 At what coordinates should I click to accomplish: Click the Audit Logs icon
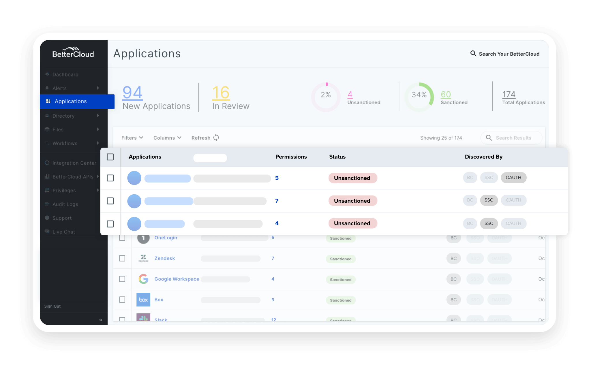(x=47, y=204)
